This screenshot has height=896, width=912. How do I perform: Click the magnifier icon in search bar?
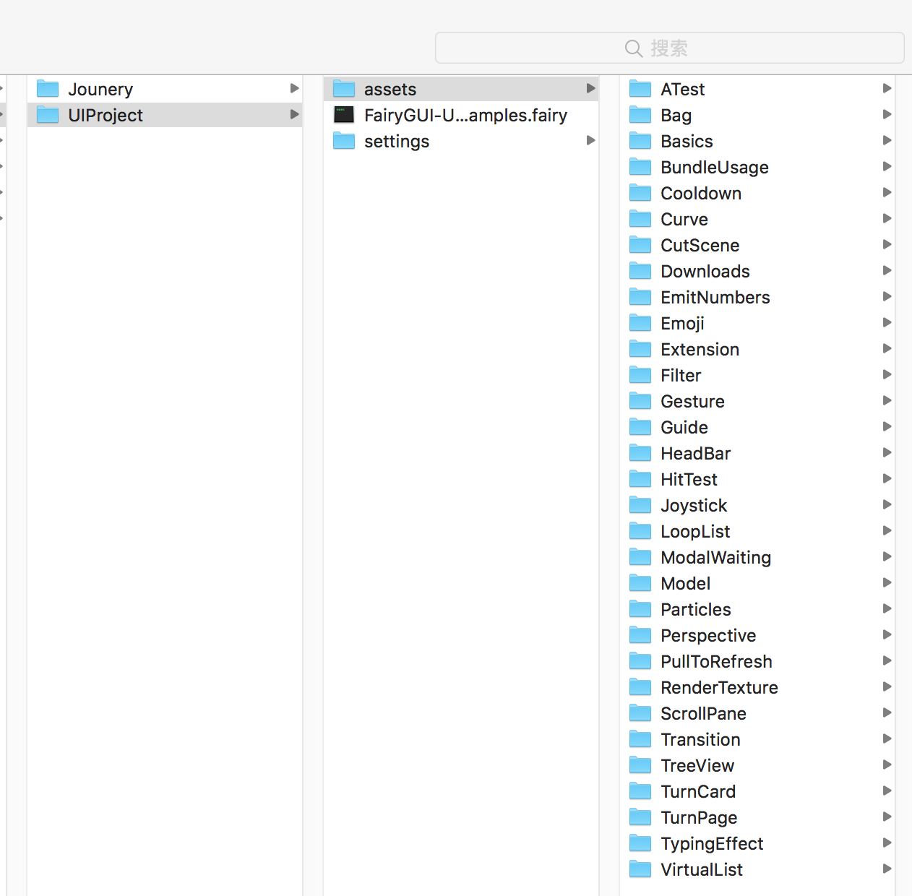pyautogui.click(x=633, y=48)
